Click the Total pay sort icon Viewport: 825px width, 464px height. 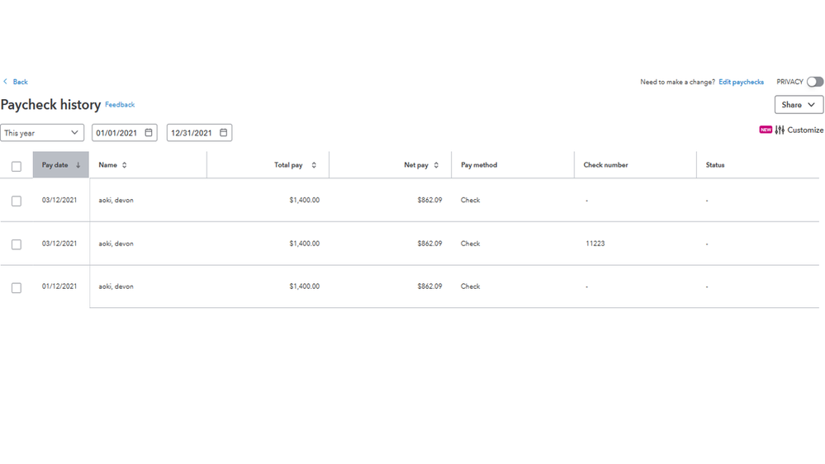314,165
